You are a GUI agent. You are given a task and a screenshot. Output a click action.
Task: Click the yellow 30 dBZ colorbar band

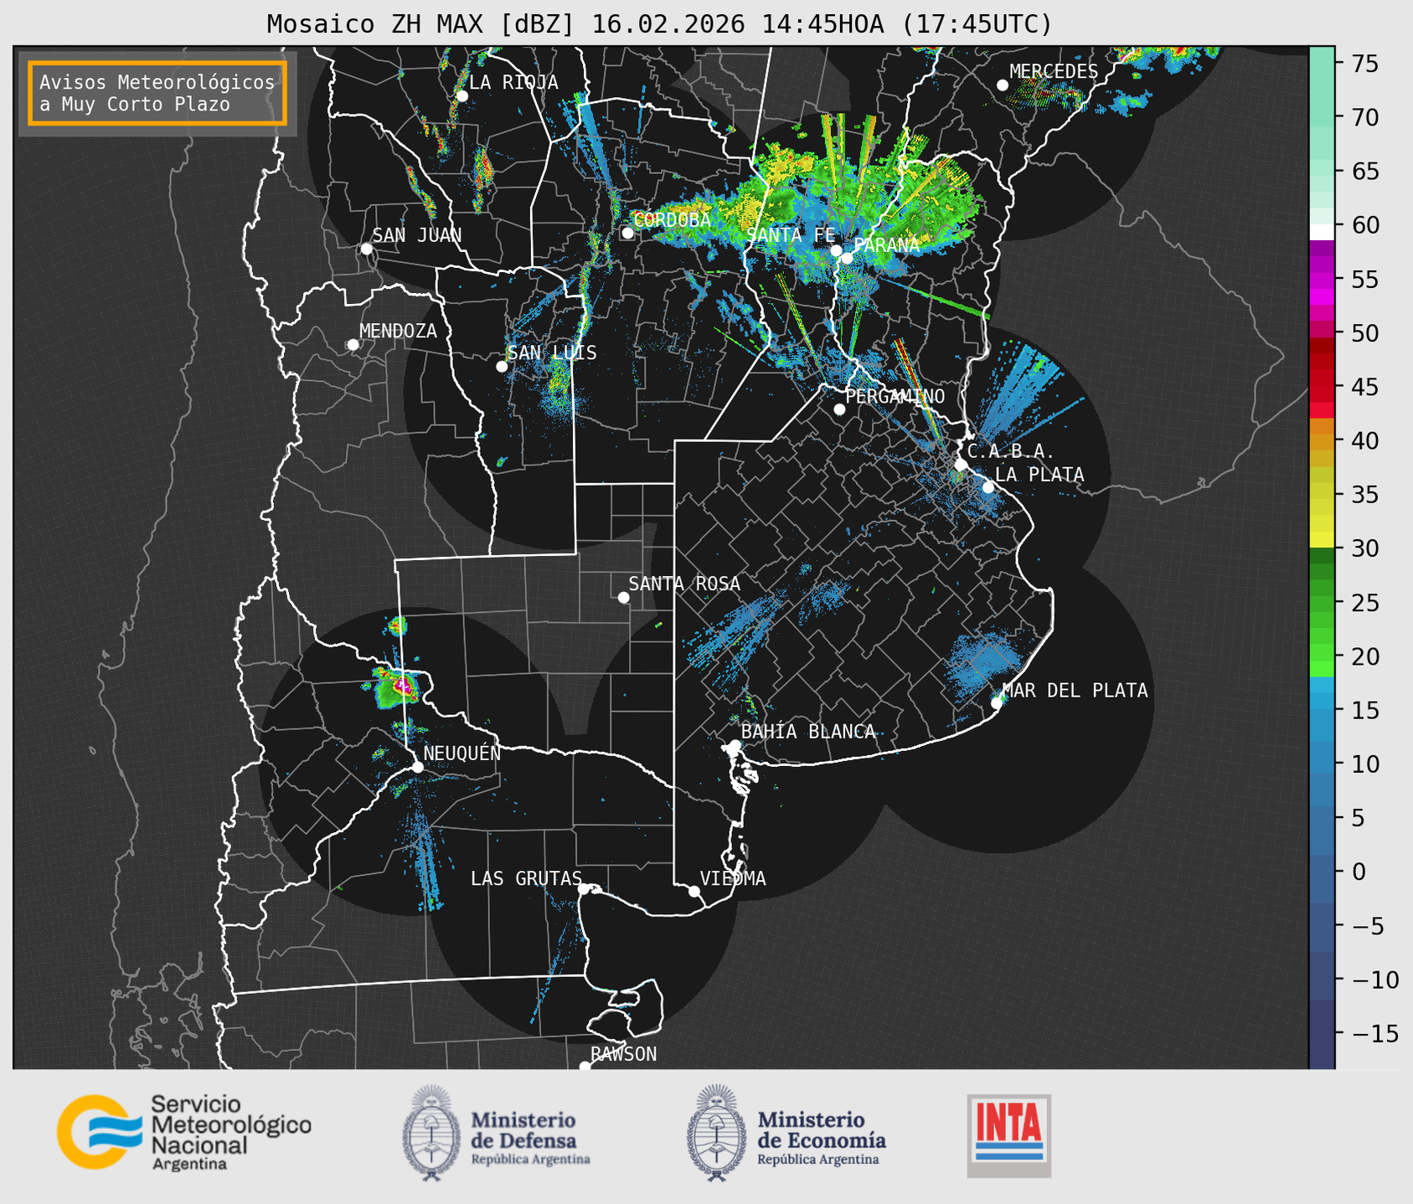tap(1321, 540)
